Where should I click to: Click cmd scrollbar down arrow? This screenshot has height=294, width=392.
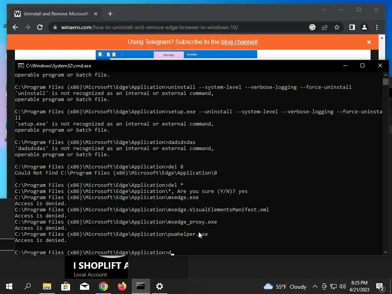385,252
